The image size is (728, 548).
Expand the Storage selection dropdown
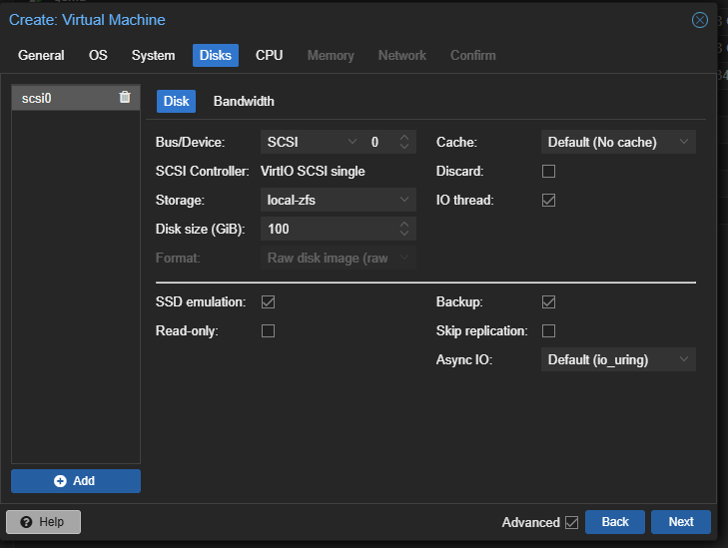pos(338,201)
